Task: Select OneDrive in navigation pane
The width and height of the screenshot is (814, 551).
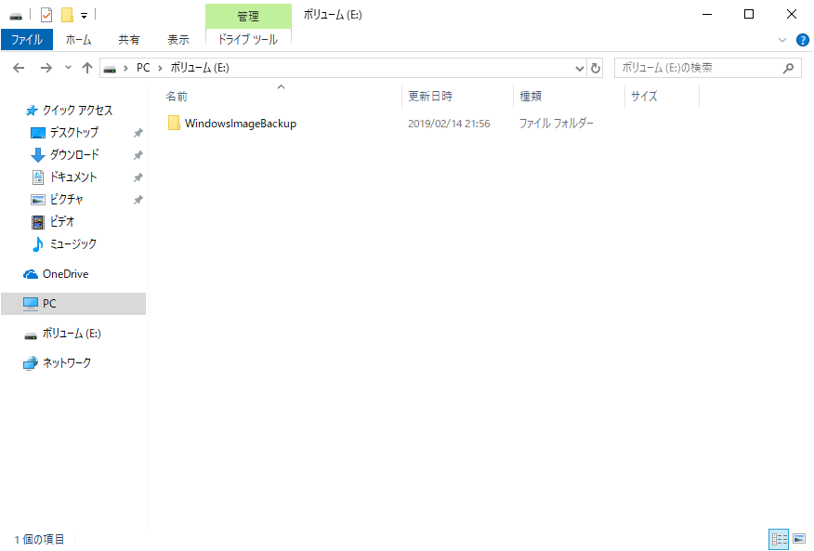Action: pyautogui.click(x=65, y=274)
